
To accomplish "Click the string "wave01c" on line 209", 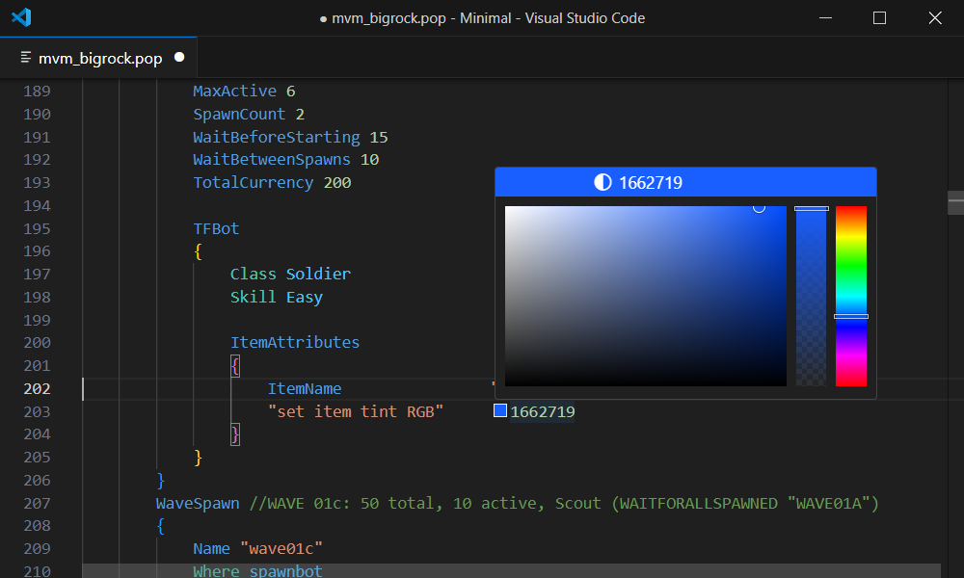I will click(x=281, y=549).
